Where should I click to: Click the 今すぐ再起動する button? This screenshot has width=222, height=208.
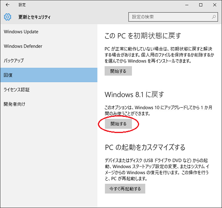point(125,189)
